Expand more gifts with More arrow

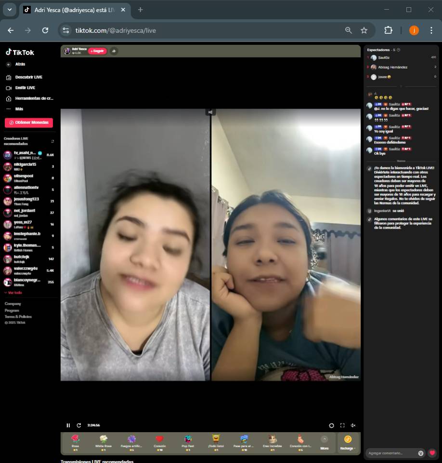324,441
